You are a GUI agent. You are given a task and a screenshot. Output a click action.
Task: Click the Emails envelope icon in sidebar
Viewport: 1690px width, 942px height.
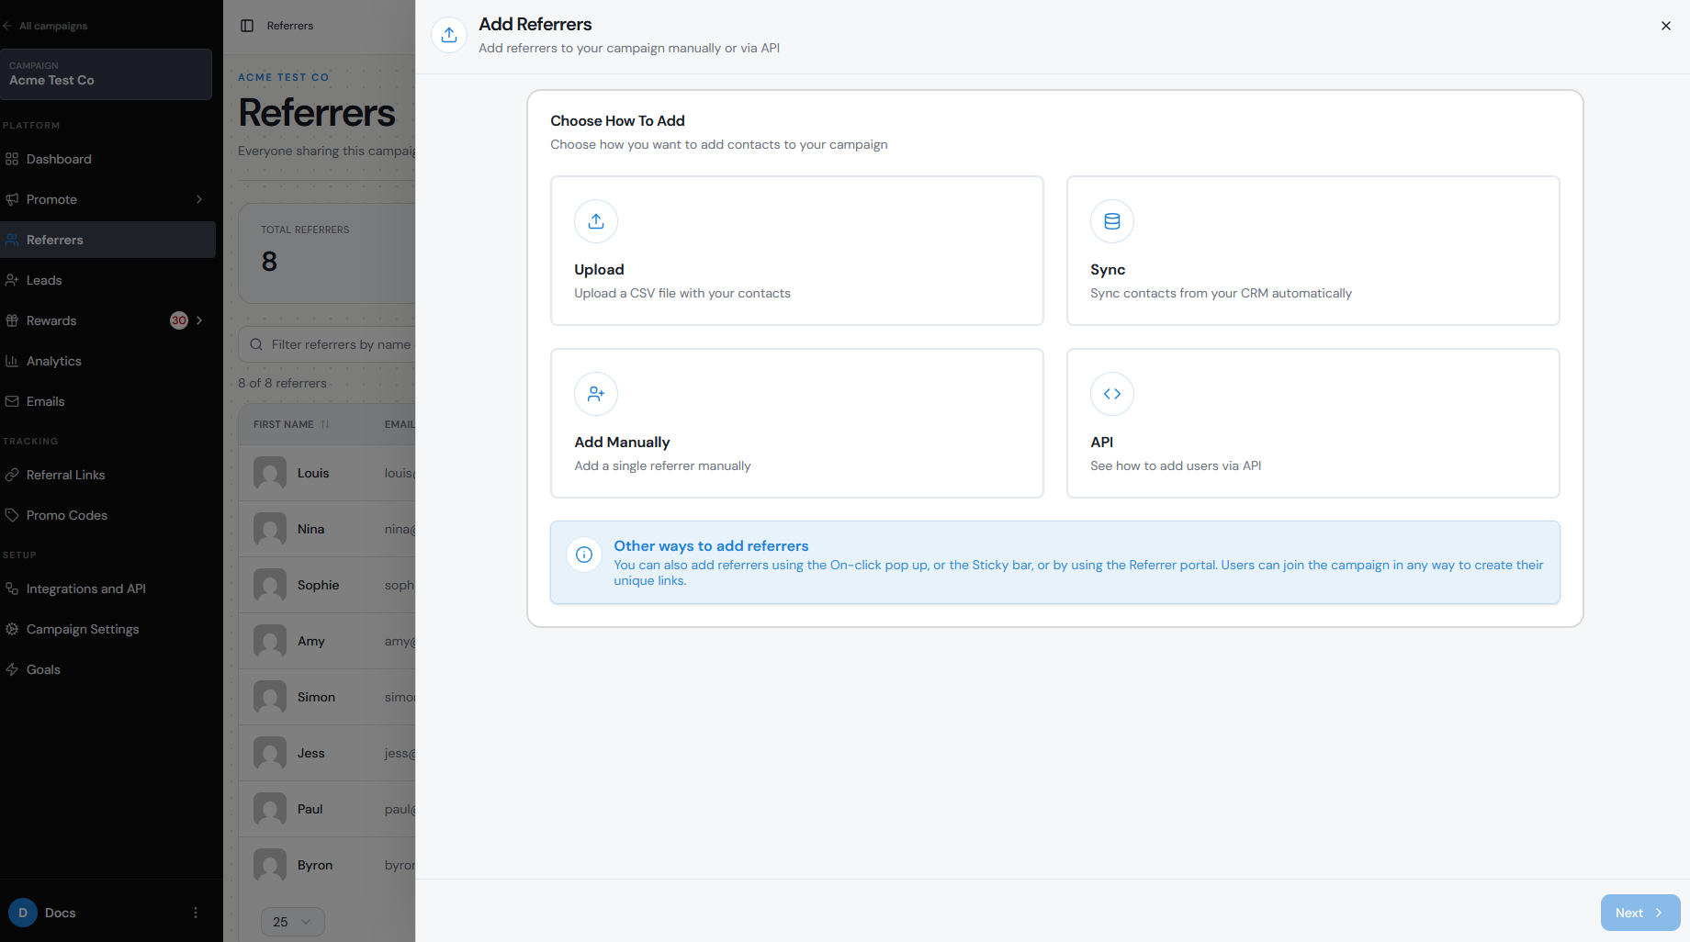pyautogui.click(x=12, y=401)
